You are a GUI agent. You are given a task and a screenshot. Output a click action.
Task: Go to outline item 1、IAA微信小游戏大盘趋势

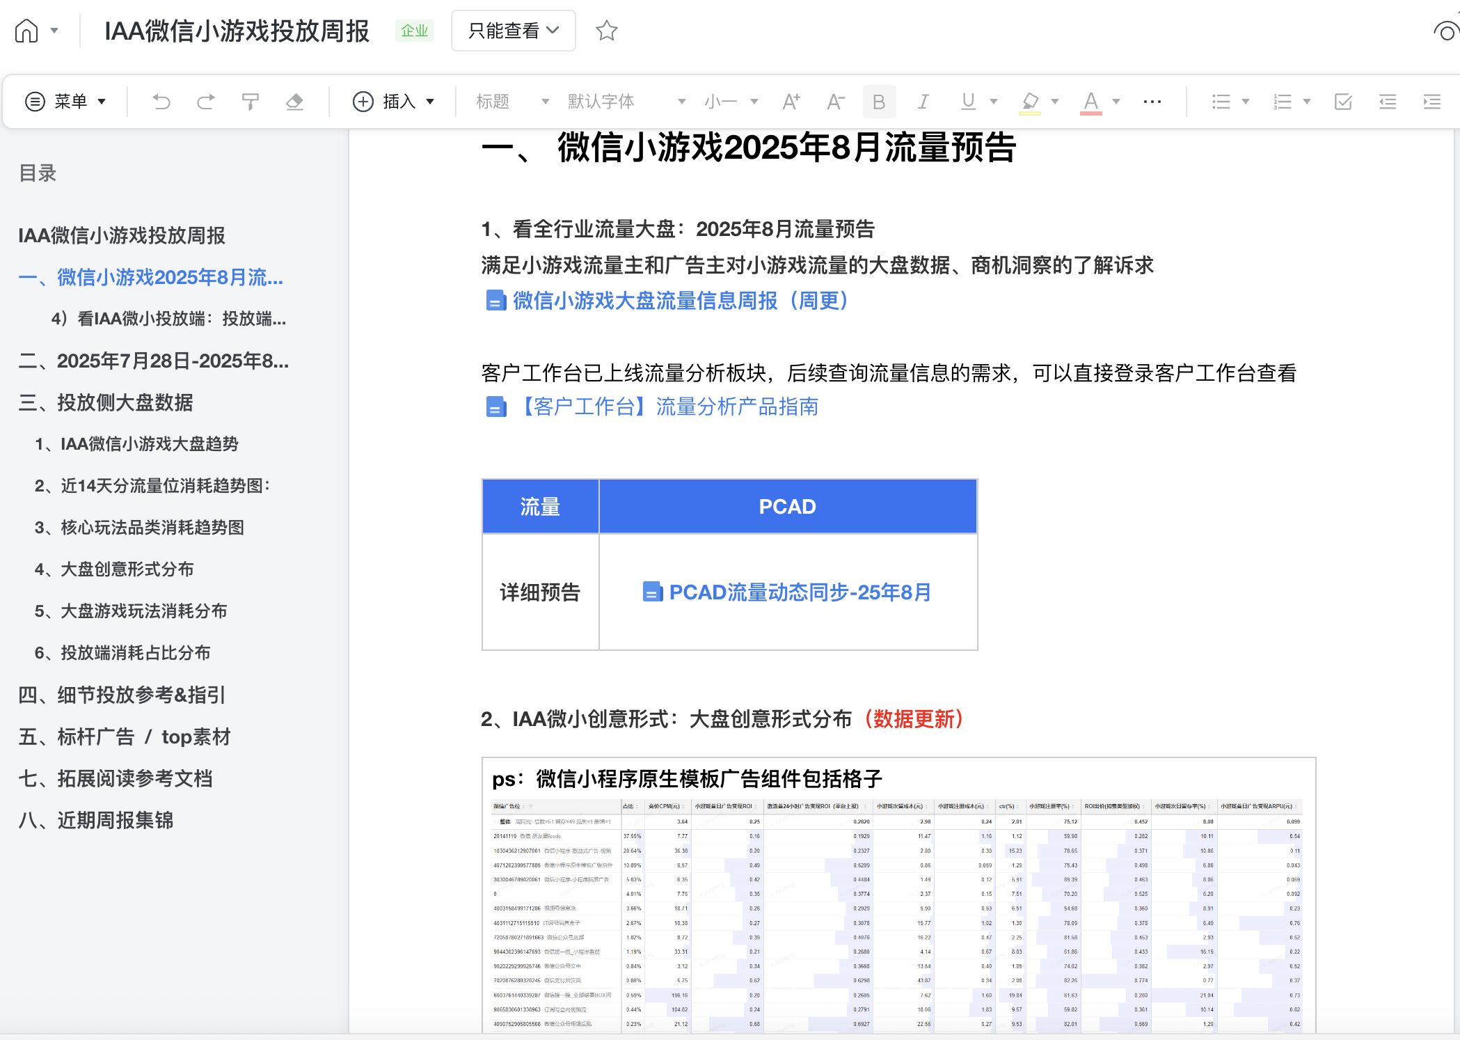pyautogui.click(x=136, y=444)
